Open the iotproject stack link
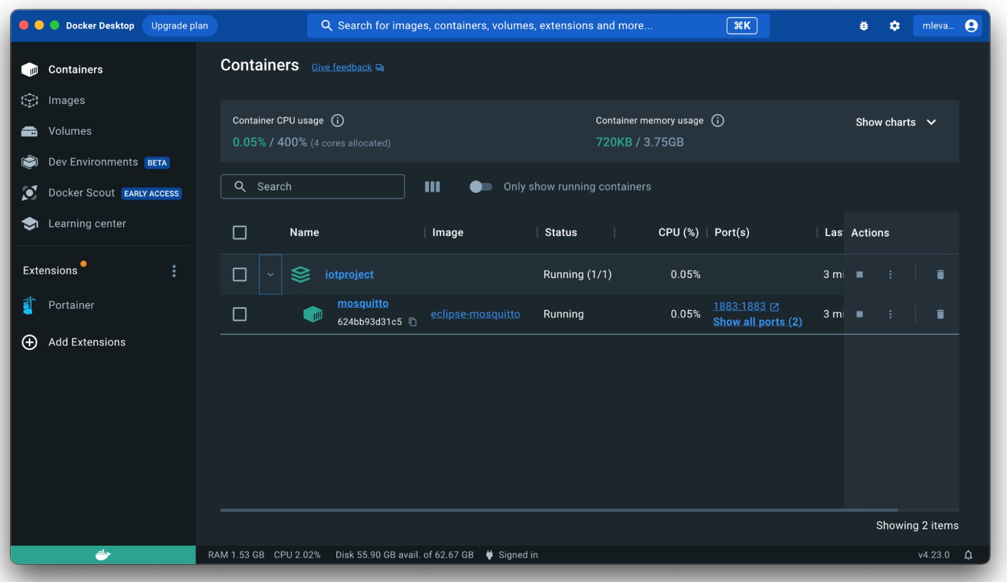Image resolution: width=1007 pixels, height=582 pixels. (x=349, y=274)
